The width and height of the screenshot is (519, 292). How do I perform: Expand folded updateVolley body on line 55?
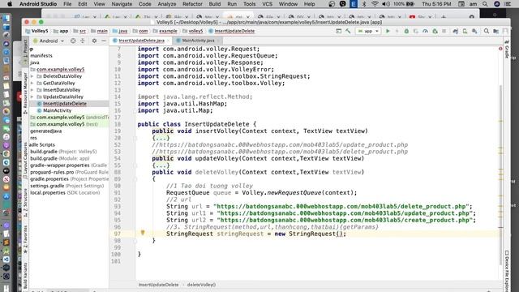161,165
